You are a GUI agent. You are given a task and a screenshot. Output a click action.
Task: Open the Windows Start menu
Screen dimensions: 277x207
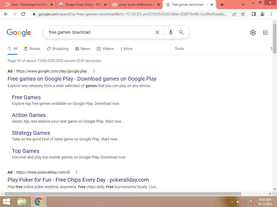[6, 202]
